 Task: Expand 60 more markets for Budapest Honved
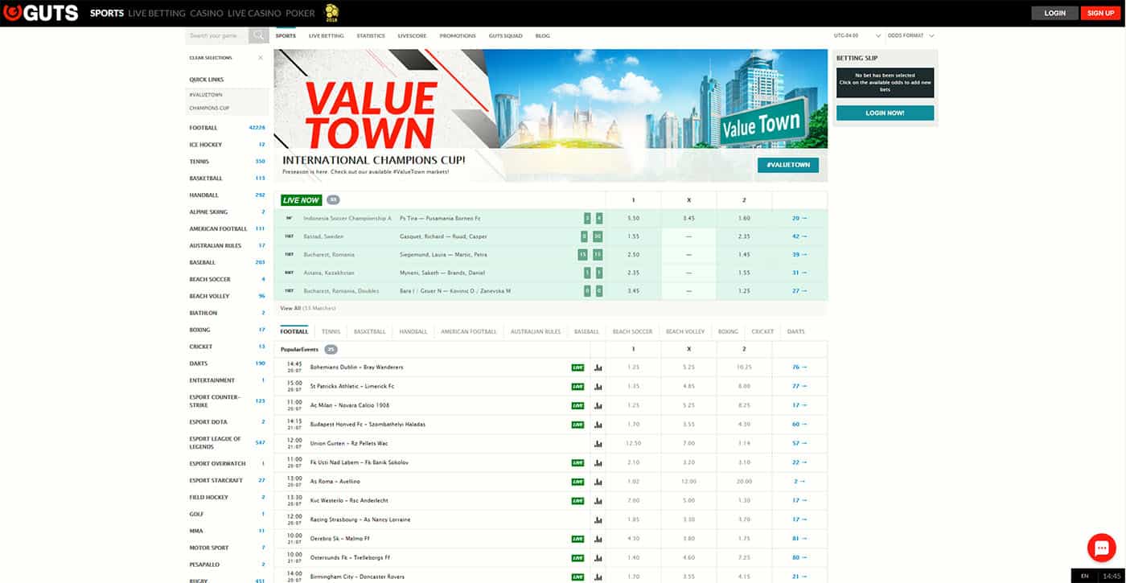tap(799, 425)
